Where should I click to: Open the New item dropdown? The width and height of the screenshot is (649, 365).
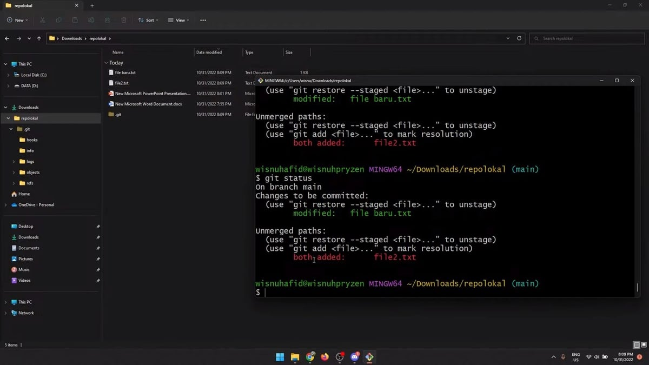(x=17, y=20)
